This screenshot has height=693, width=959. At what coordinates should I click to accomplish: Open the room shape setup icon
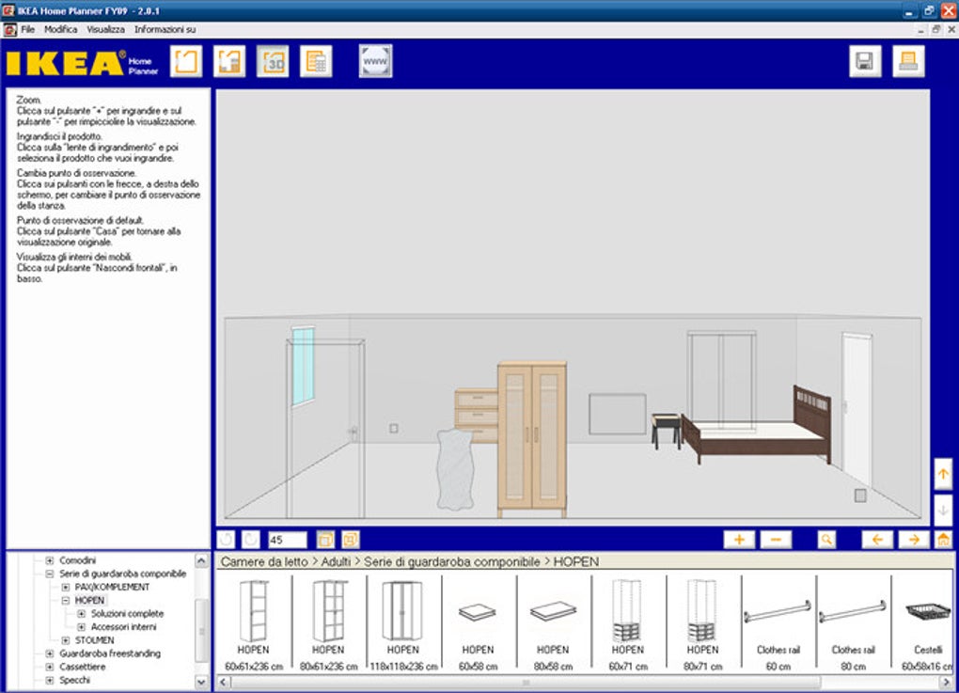point(186,61)
